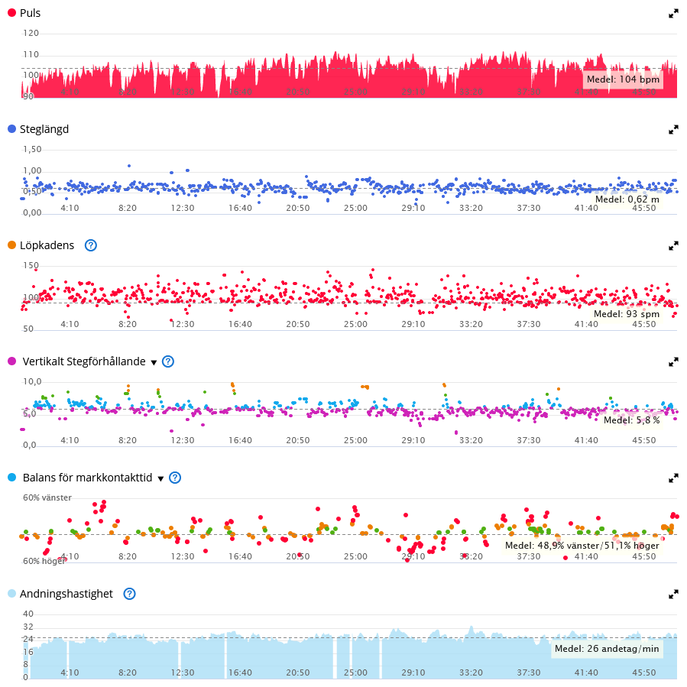
Task: Click the 120 axis value on Puls chart
Action: pos(31,34)
